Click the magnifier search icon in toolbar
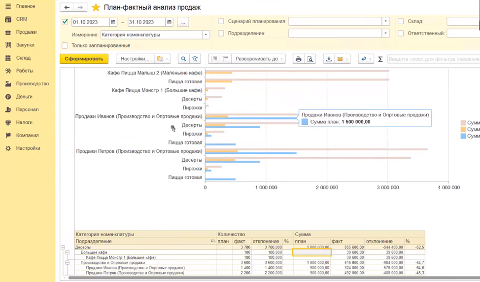The height and width of the screenshot is (282, 480). click(x=183, y=59)
